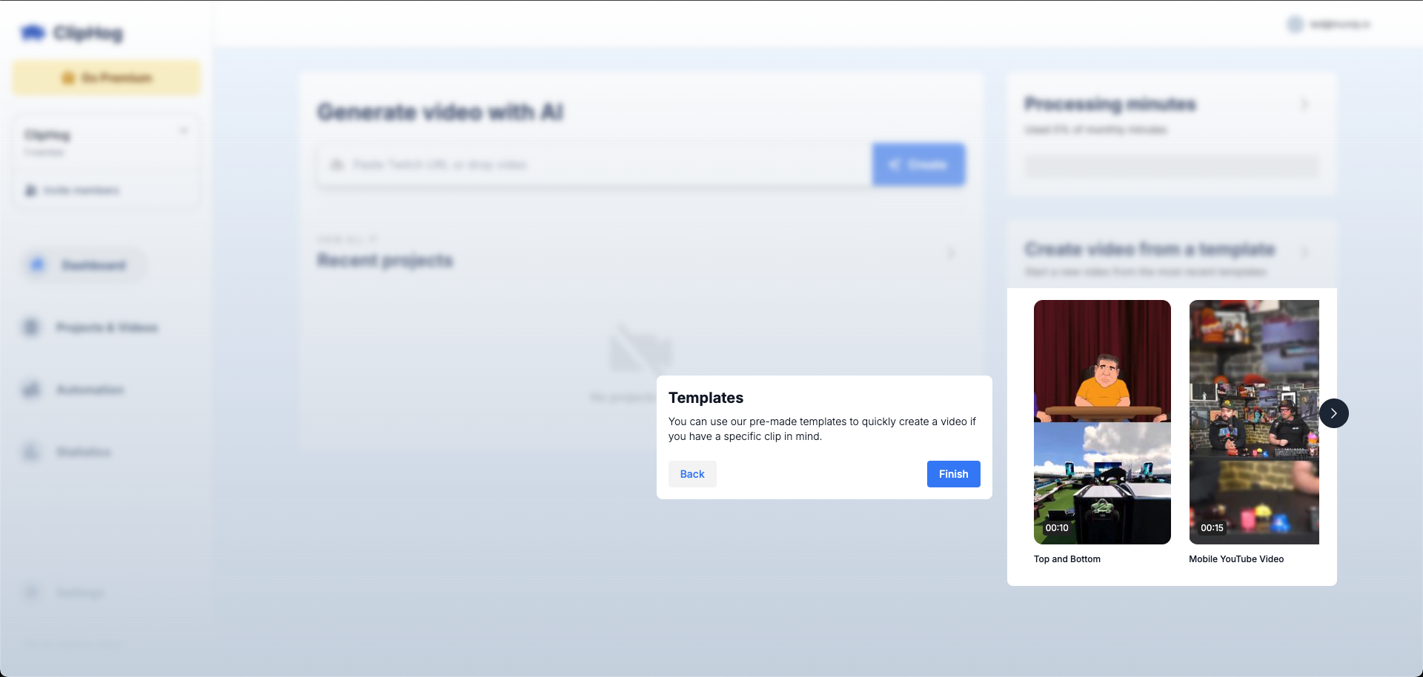Image resolution: width=1423 pixels, height=677 pixels.
Task: Open the Top and Bottom template thumbnail
Action: point(1102,422)
